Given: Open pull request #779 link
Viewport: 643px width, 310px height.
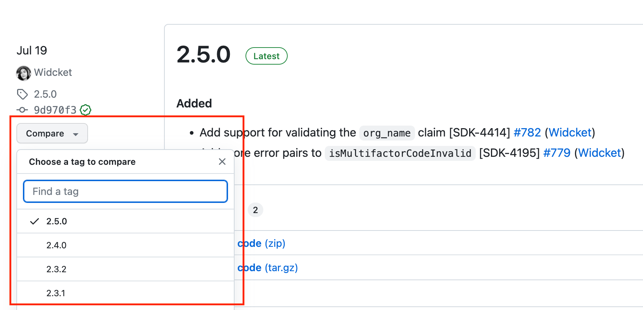Looking at the screenshot, I should click(x=557, y=153).
